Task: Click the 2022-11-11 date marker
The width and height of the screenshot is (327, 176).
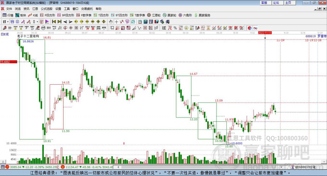Action: (265, 33)
